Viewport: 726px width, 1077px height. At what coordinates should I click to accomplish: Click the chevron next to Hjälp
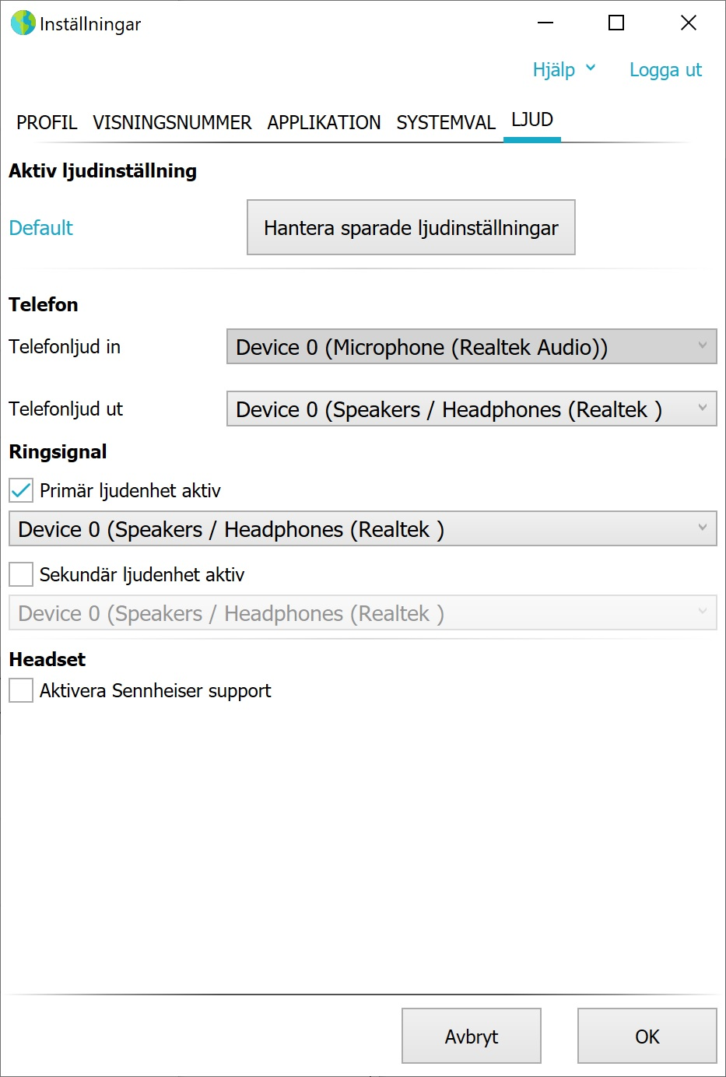point(591,68)
